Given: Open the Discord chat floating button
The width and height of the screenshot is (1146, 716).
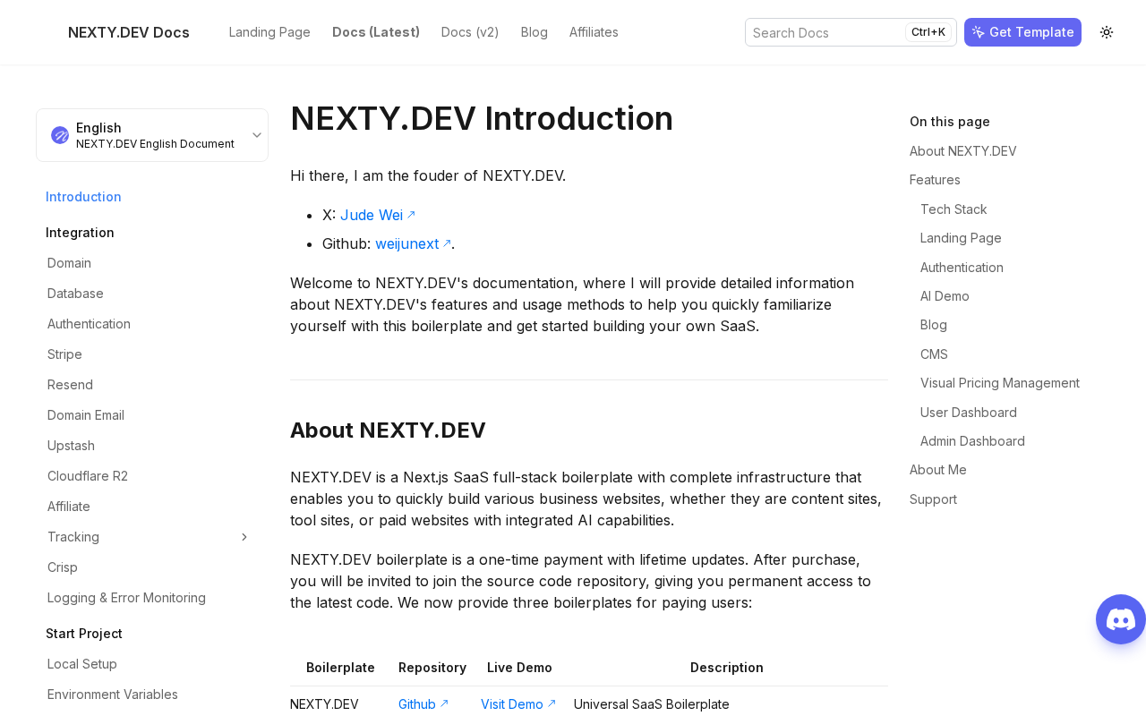Looking at the screenshot, I should [1121, 619].
